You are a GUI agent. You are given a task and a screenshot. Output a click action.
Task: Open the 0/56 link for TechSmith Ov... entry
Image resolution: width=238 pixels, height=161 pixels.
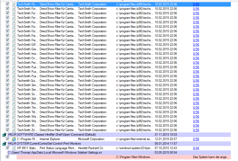point(196,58)
